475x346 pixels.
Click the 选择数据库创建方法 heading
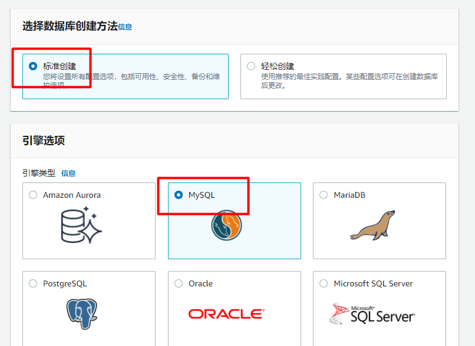tap(70, 26)
